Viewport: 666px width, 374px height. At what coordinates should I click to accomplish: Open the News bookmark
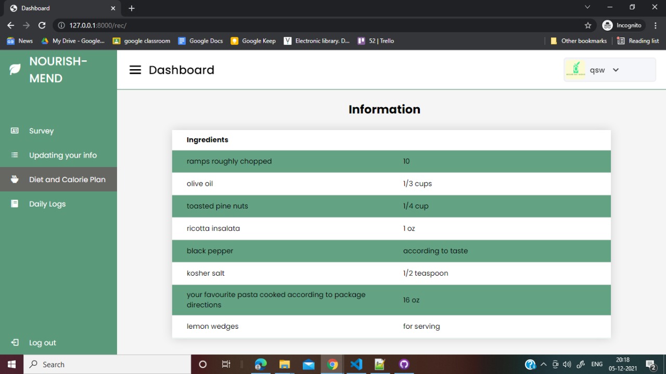(20, 41)
